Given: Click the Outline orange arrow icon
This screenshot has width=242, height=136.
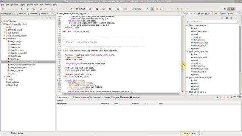Looking at the screenshot, I should click(222, 18).
